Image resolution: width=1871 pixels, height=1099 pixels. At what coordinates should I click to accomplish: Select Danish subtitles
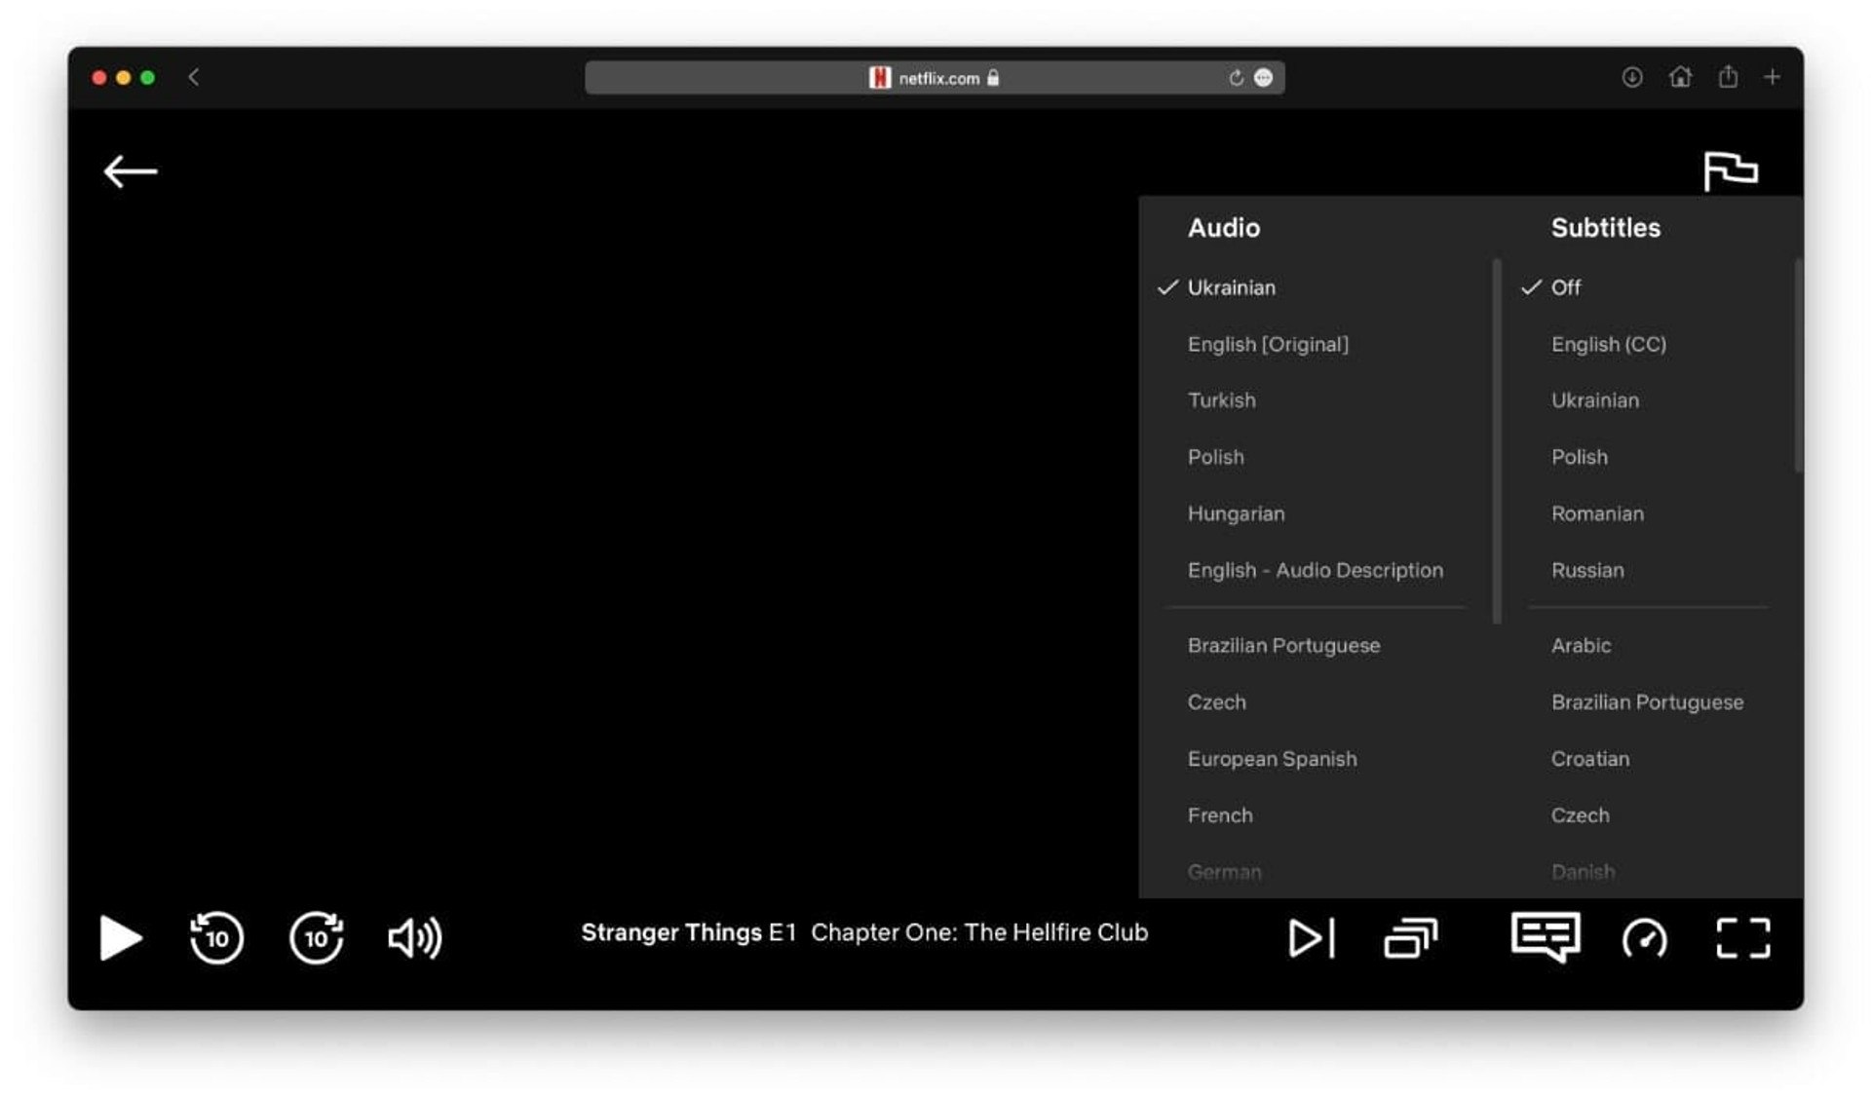(x=1583, y=872)
